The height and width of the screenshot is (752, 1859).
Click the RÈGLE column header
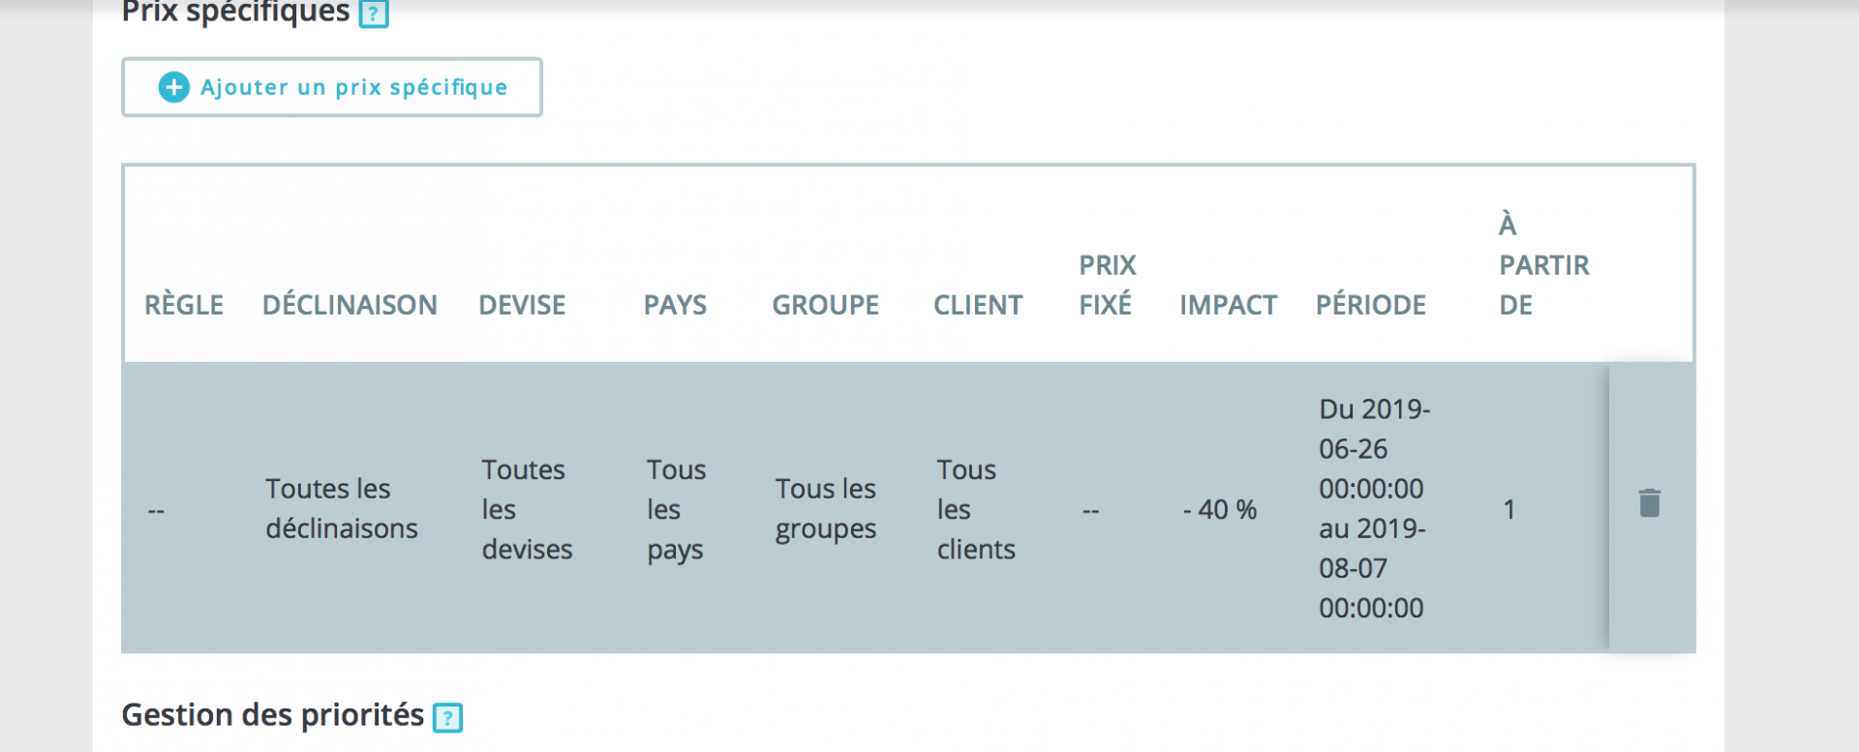(184, 305)
